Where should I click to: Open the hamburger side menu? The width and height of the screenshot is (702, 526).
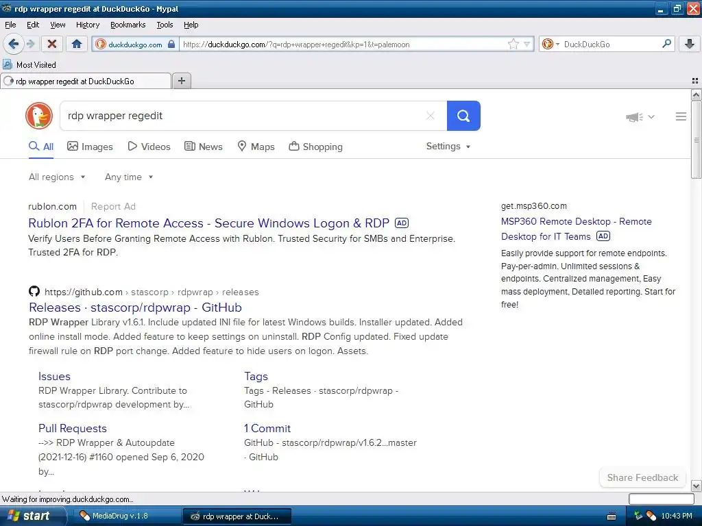(x=681, y=116)
